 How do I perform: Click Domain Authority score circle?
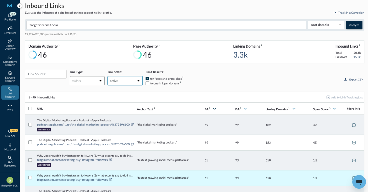[x=33, y=55]
